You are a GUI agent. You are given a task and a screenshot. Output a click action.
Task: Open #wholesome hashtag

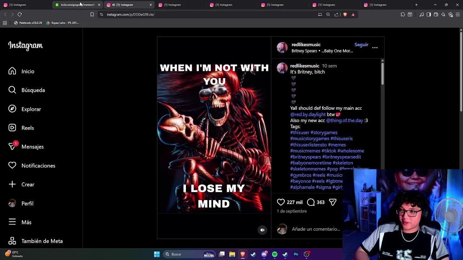pyautogui.click(x=351, y=151)
